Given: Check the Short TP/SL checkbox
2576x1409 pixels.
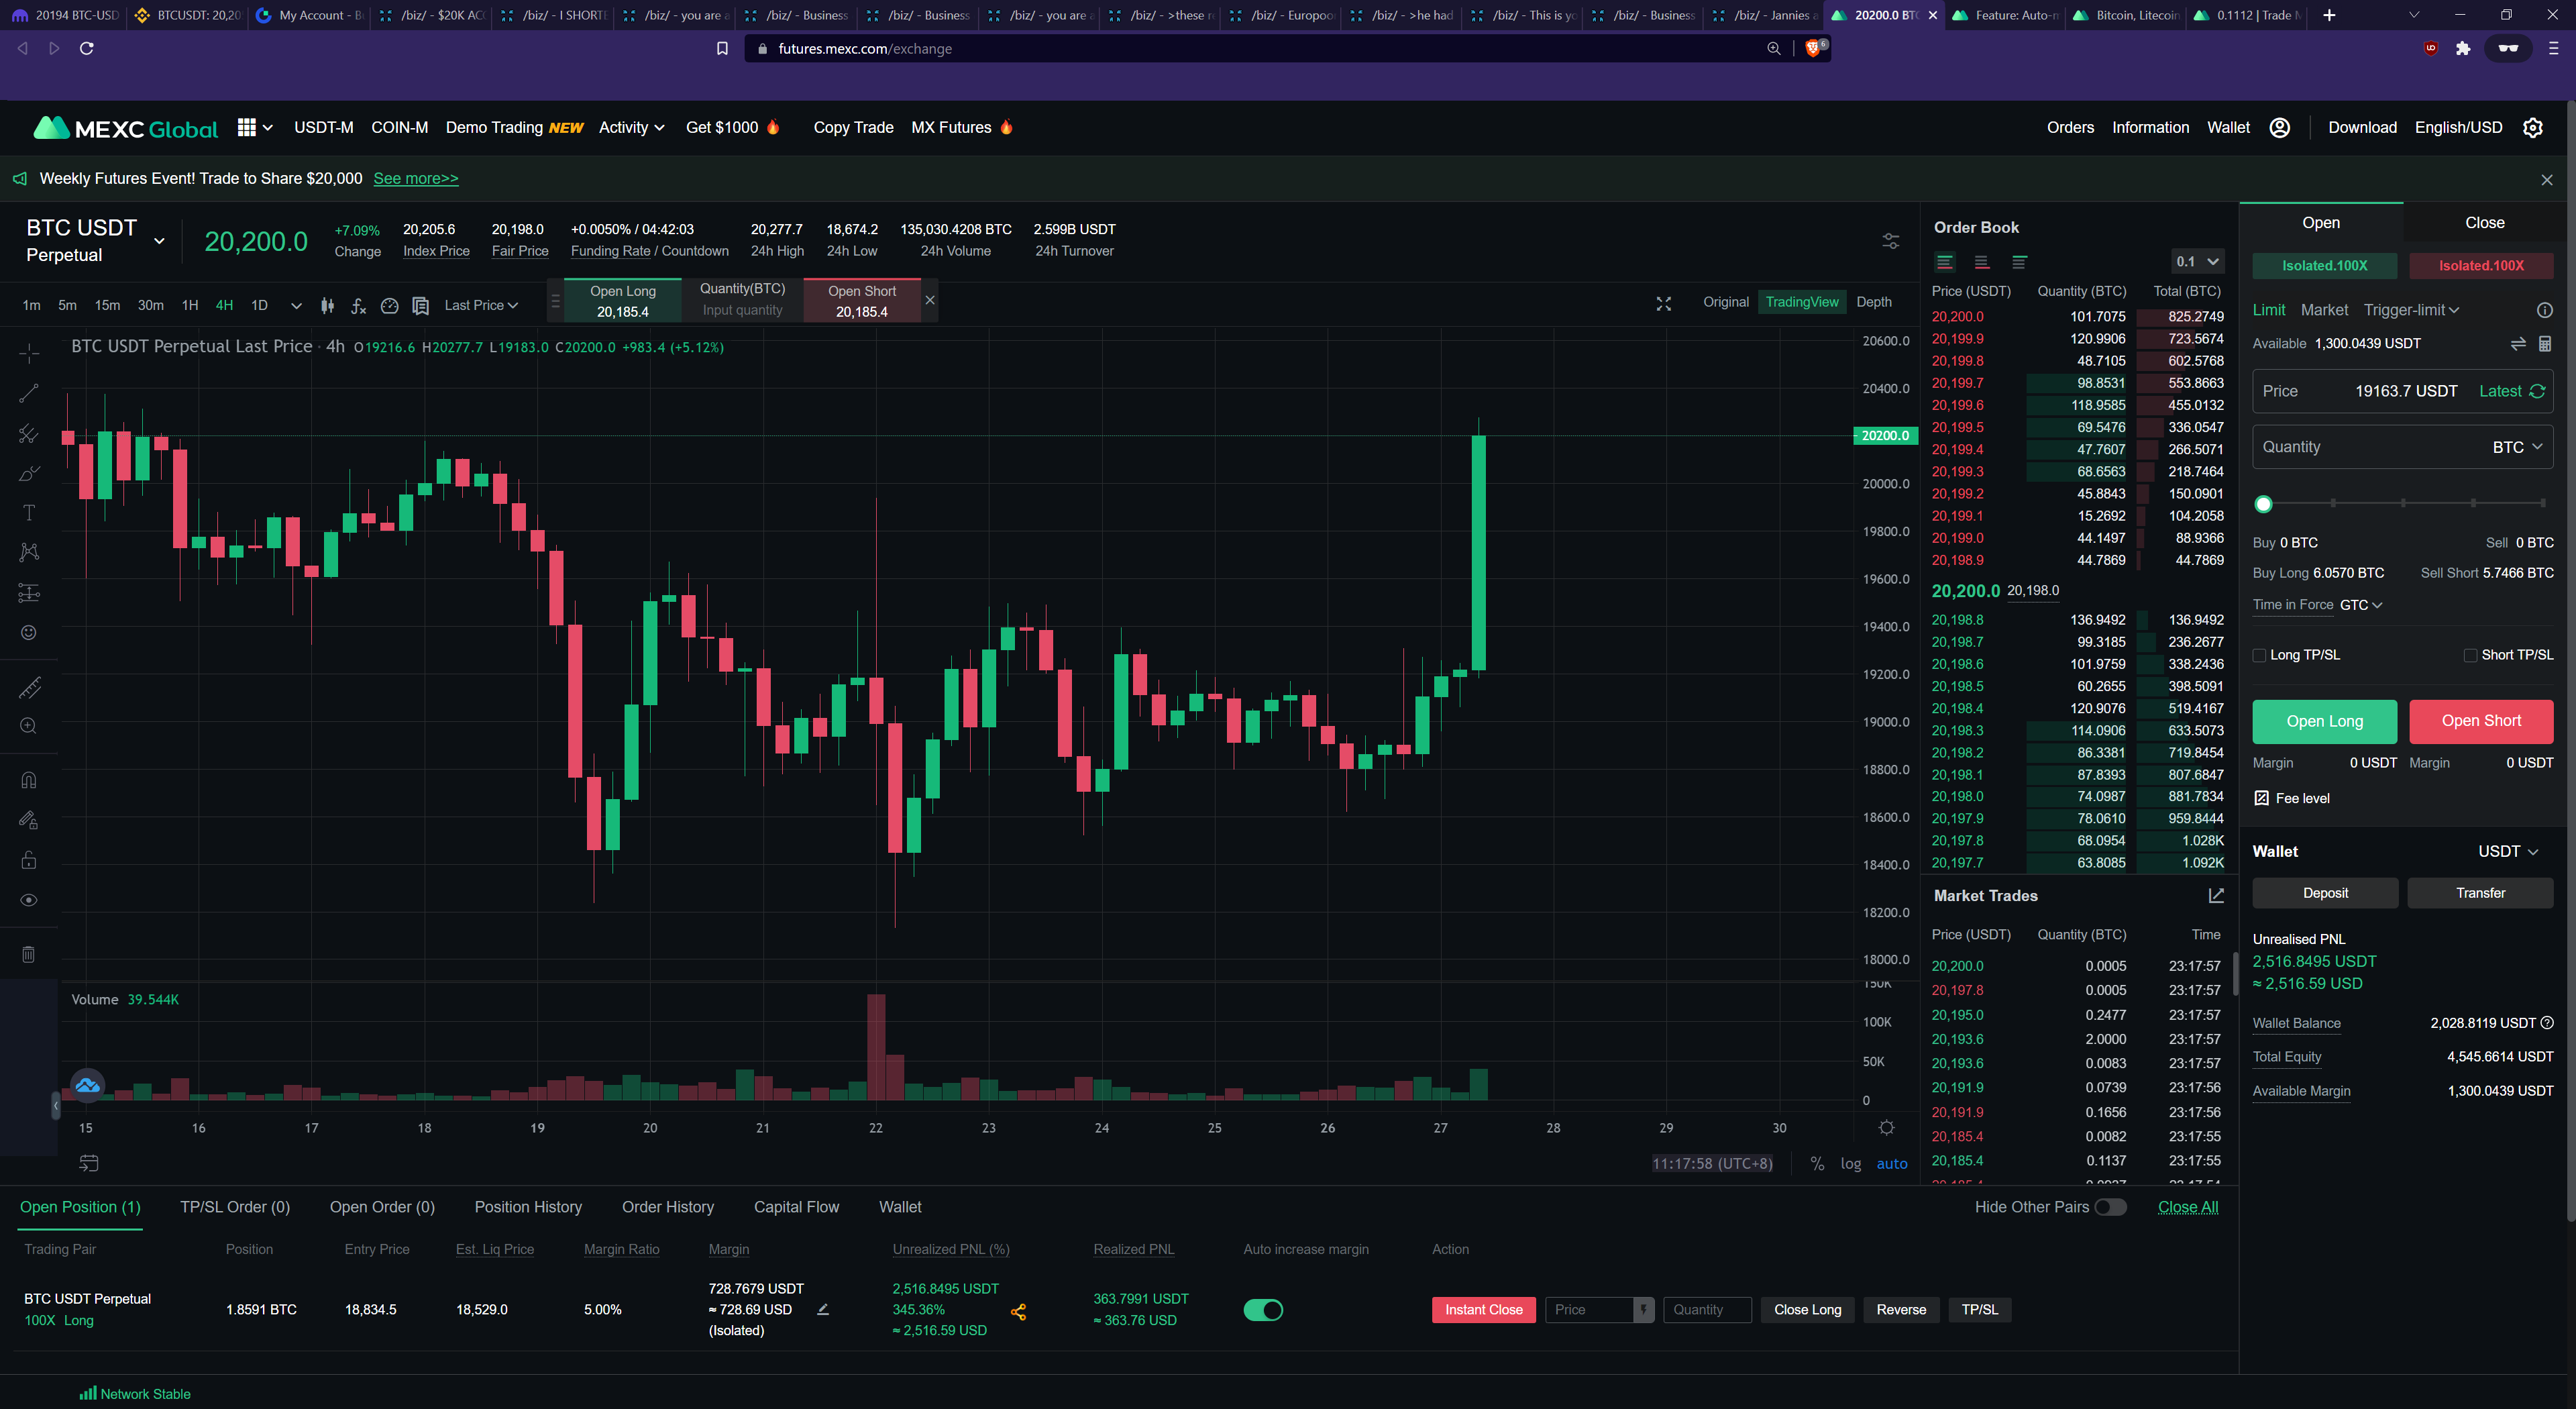Looking at the screenshot, I should [2469, 655].
